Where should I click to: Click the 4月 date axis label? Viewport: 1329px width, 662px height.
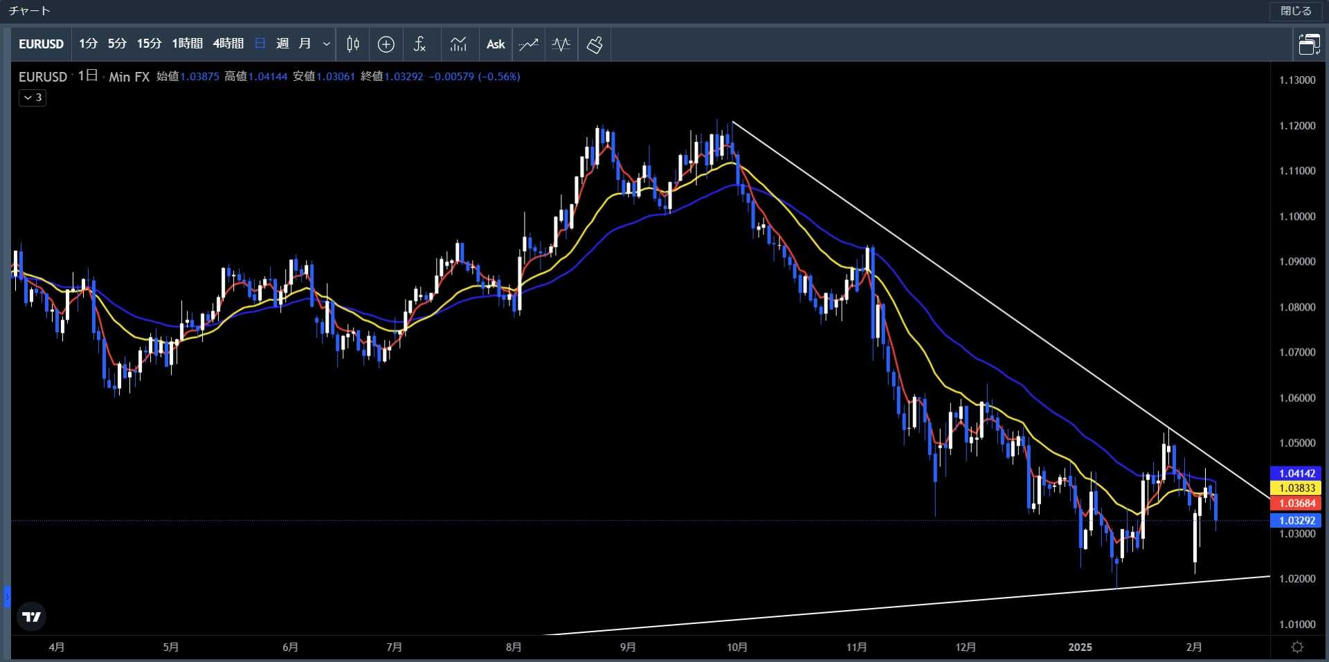(57, 647)
